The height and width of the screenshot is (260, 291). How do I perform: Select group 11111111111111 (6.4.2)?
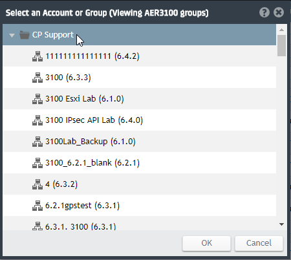point(92,56)
